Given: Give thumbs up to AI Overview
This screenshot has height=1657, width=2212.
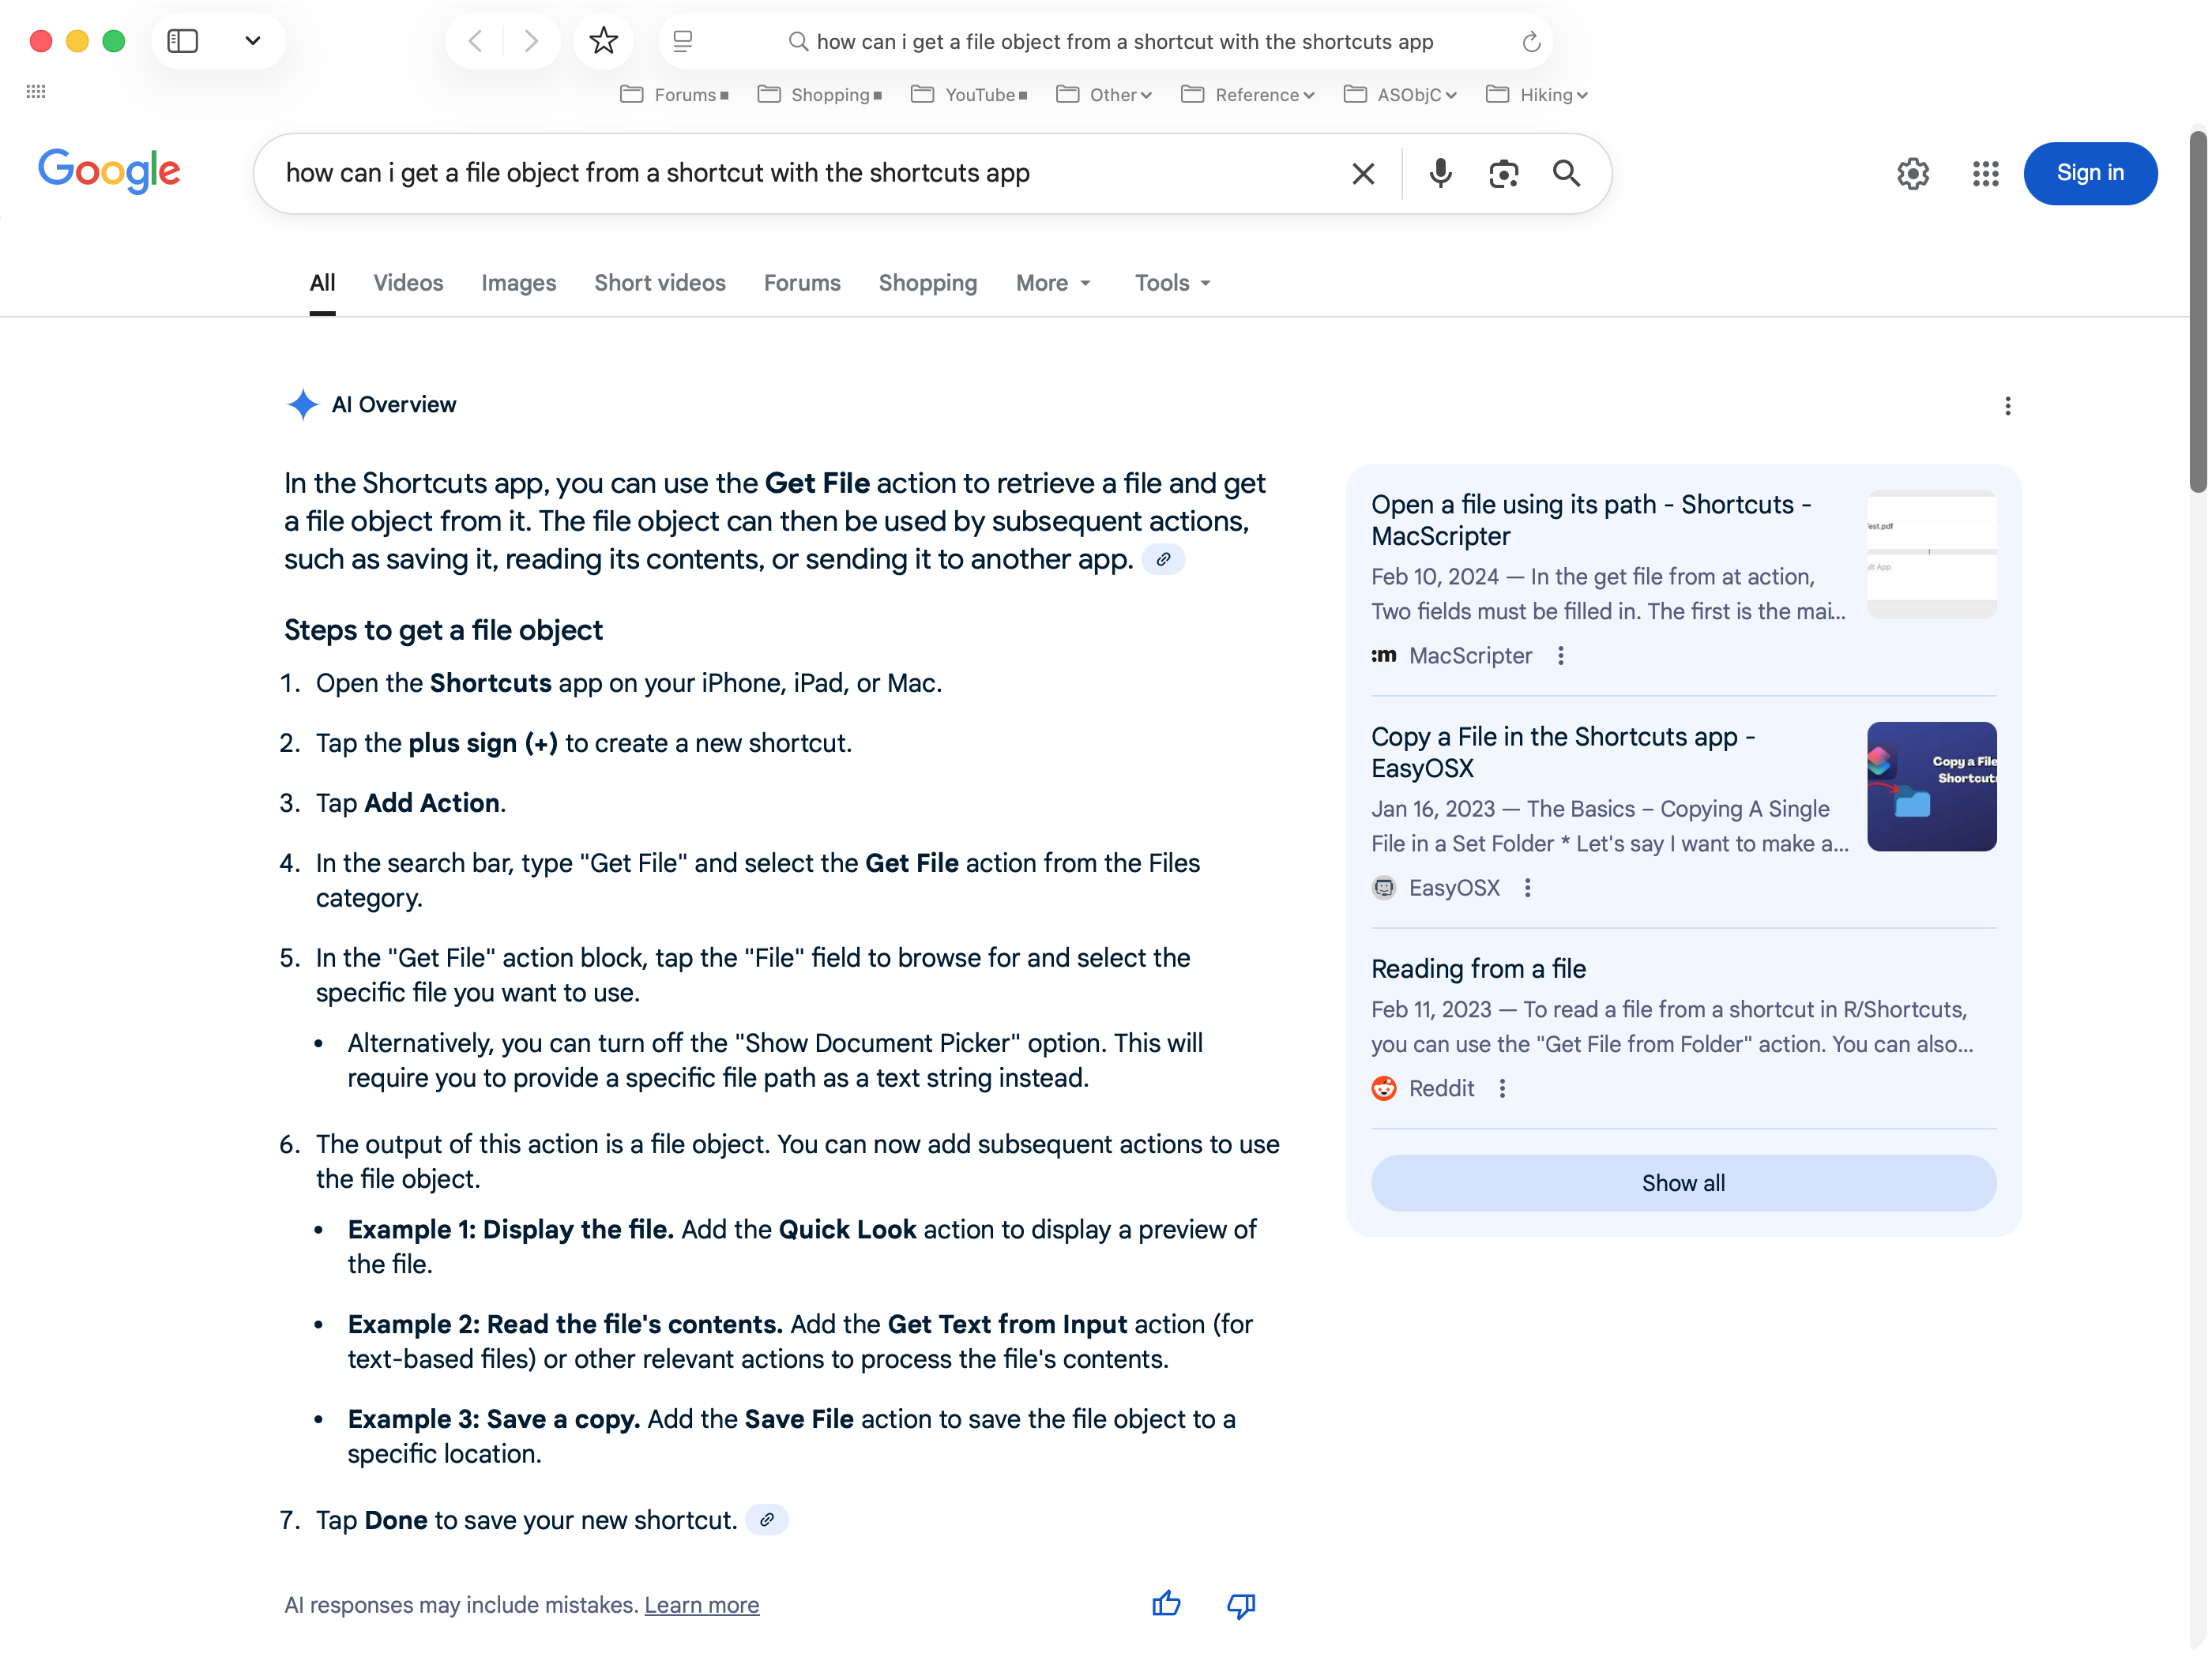Looking at the screenshot, I should coord(1166,1604).
